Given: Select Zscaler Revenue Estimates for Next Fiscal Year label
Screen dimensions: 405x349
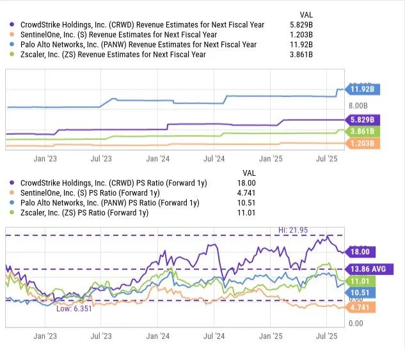Looking at the screenshot, I should coord(113,54).
